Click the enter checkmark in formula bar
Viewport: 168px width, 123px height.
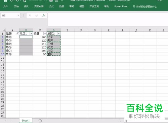[x=37, y=15]
